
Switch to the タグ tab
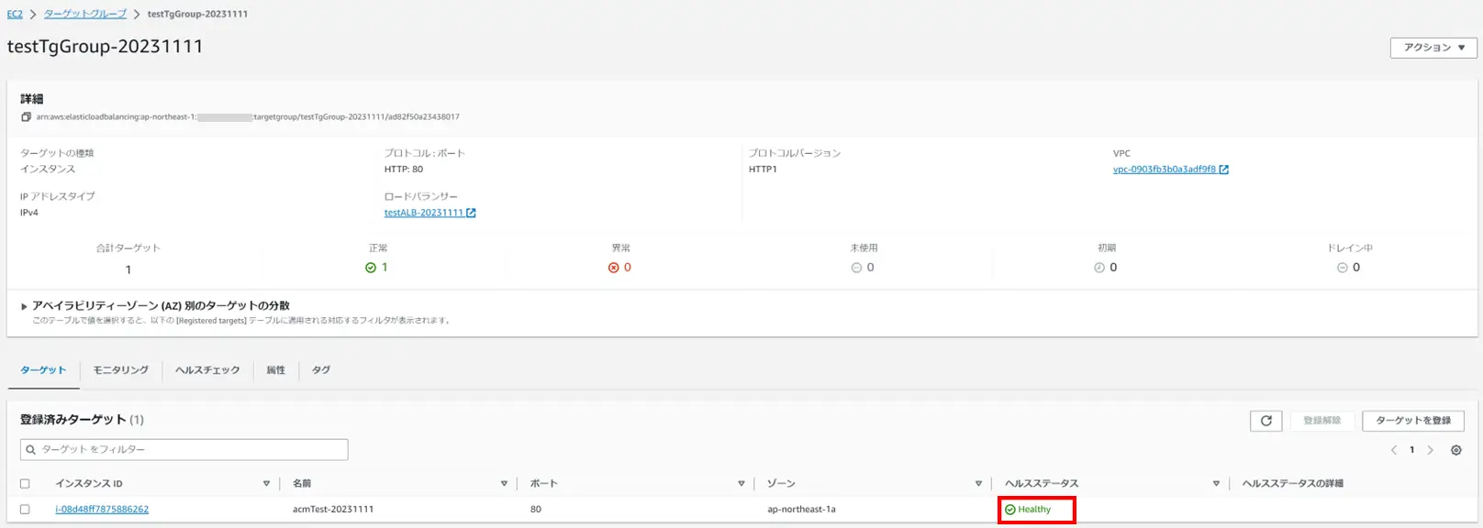(321, 370)
